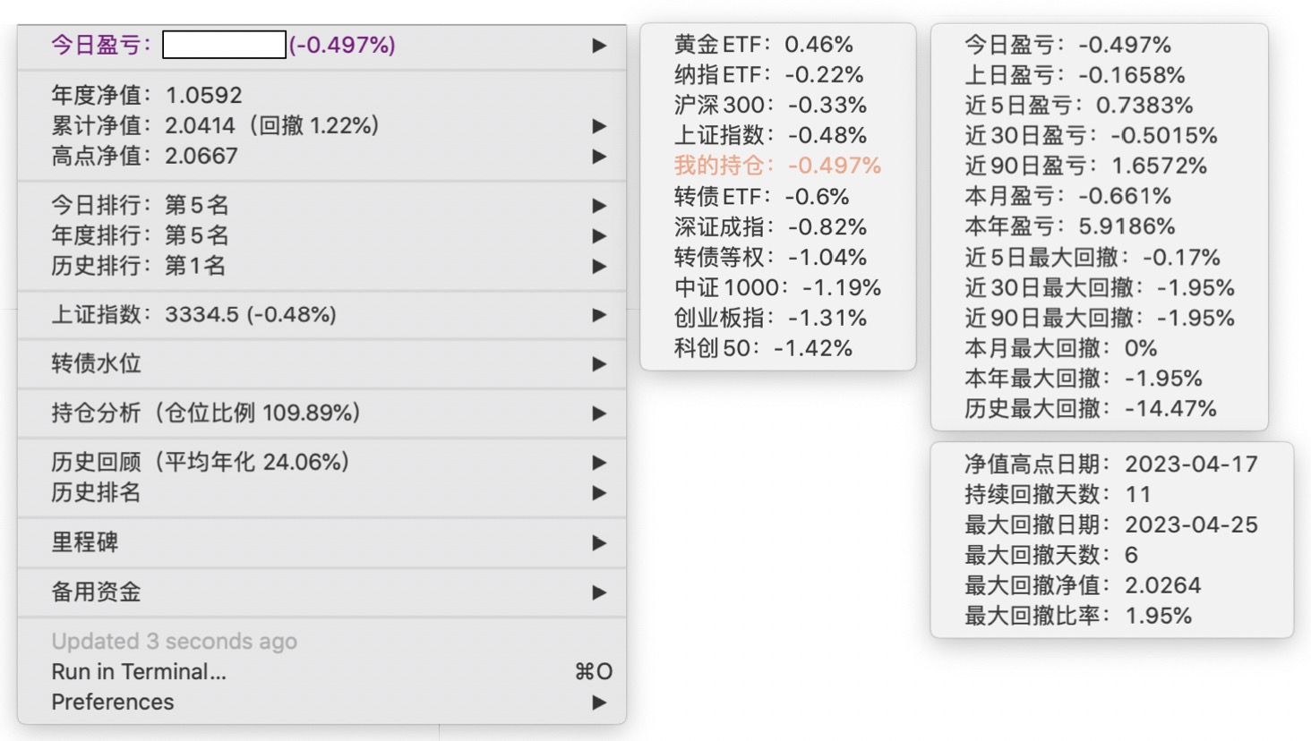The height and width of the screenshot is (741, 1311).
Task: Choose the 备用资金 menu item
Action: (x=96, y=592)
